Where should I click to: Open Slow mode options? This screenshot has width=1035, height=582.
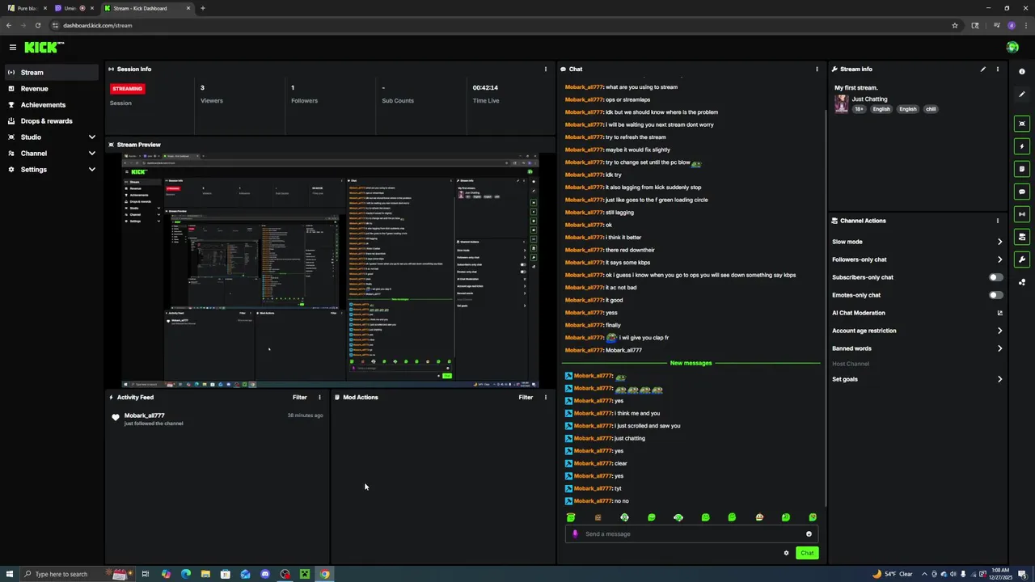tap(917, 242)
